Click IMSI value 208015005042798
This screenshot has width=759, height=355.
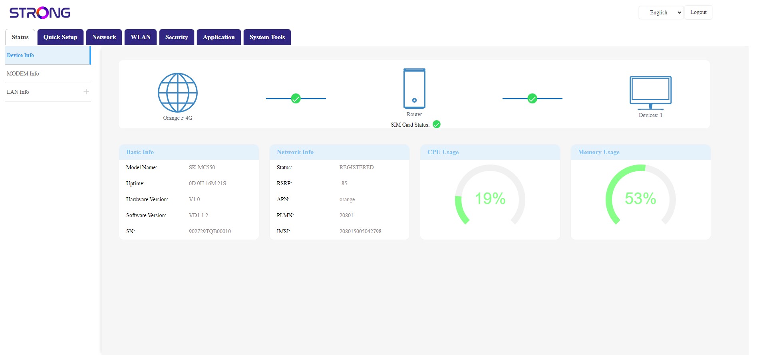pos(360,232)
